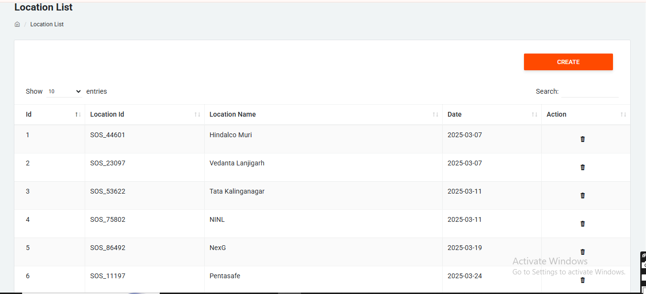Go to home via breadcrumb house icon
646x294 pixels.
(x=17, y=24)
